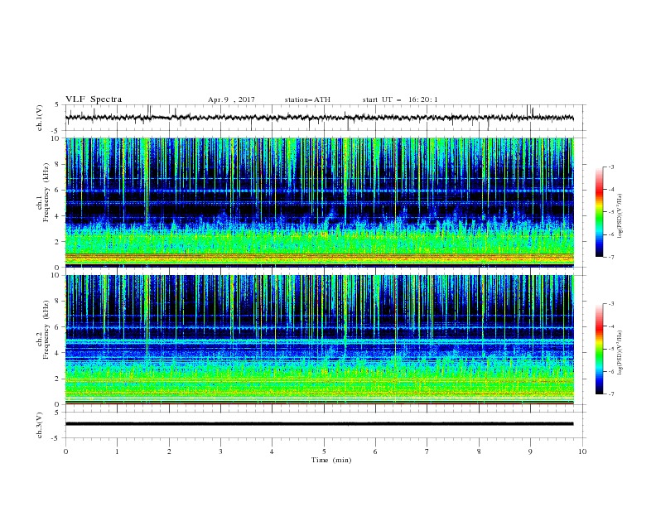This screenshot has width=656, height=507.
Task: Click the color scale bar beside ch.1 spectrogram
Action: coord(599,212)
